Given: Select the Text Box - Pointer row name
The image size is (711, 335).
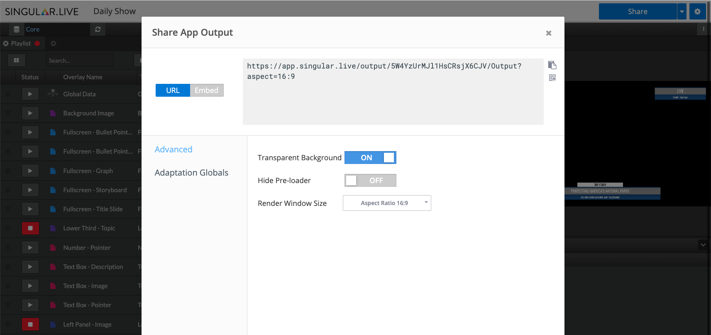Looking at the screenshot, I should click(x=87, y=305).
